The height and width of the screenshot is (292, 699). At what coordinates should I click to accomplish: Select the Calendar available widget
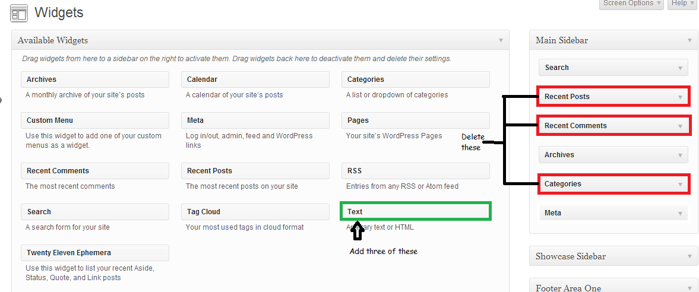[x=255, y=80]
